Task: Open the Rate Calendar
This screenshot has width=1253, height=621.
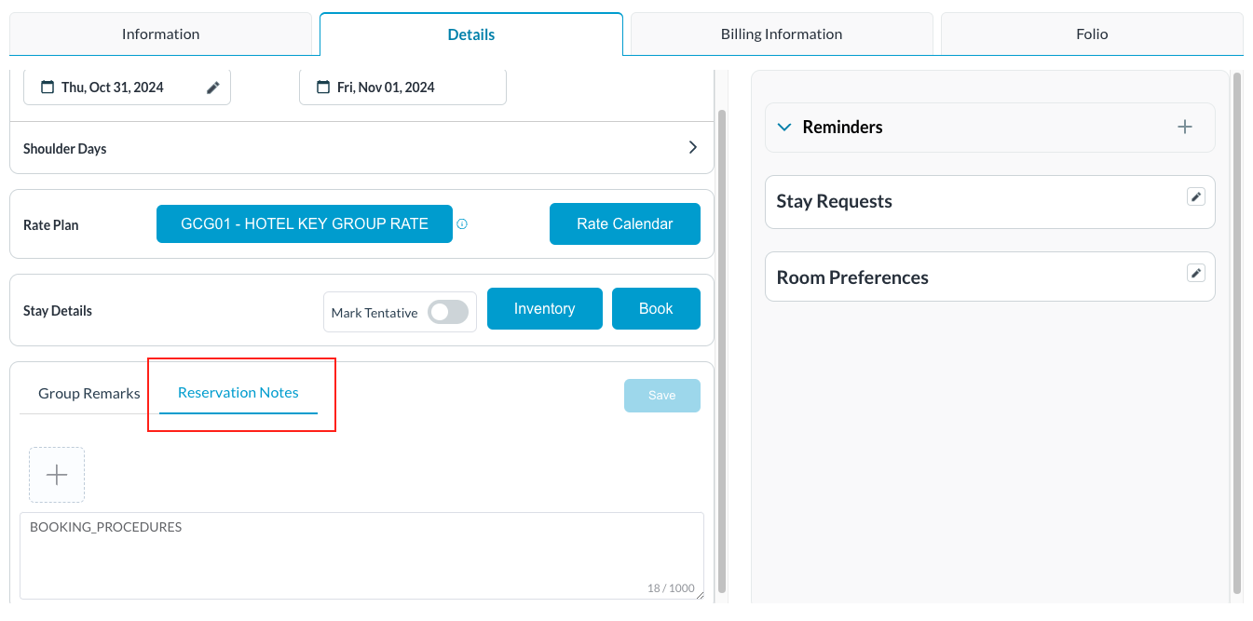Action: coord(624,224)
